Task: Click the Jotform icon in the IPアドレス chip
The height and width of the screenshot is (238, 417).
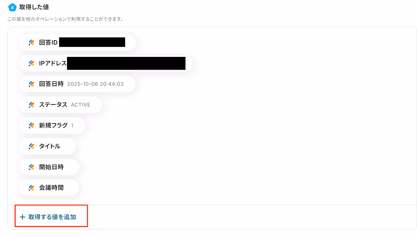Action: (x=32, y=63)
